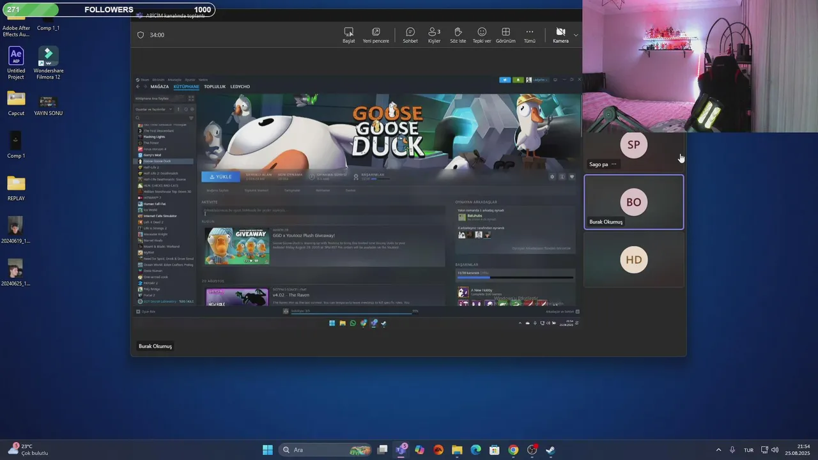Select the Comp 1 desktop file
The height and width of the screenshot is (460, 818).
pyautogui.click(x=16, y=145)
